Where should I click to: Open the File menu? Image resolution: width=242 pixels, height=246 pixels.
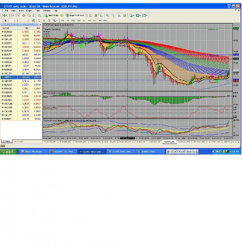(x=7, y=11)
